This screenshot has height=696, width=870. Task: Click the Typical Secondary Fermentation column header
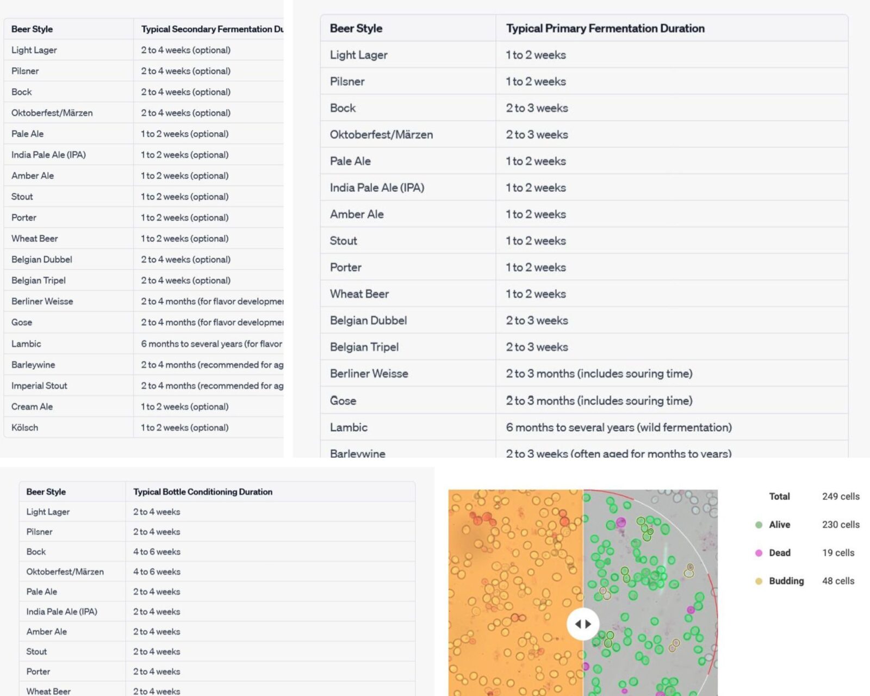pos(212,29)
